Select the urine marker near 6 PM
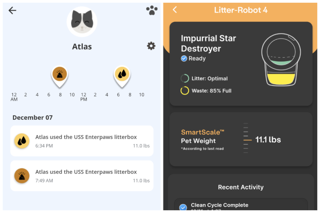This screenshot has height=213, width=320. point(122,76)
